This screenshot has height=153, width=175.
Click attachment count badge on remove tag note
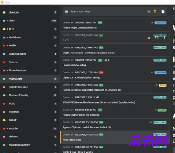click(107, 60)
